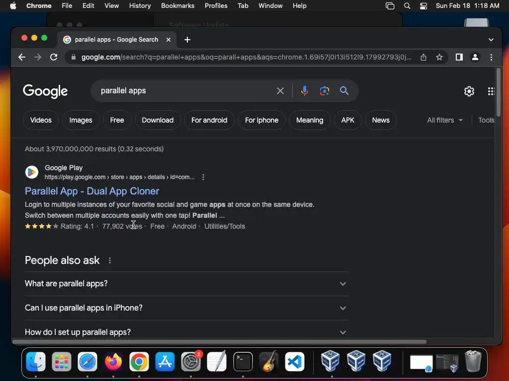Viewport: 509px width, 381px height.
Task: Apply the APK filter chip
Action: (347, 120)
